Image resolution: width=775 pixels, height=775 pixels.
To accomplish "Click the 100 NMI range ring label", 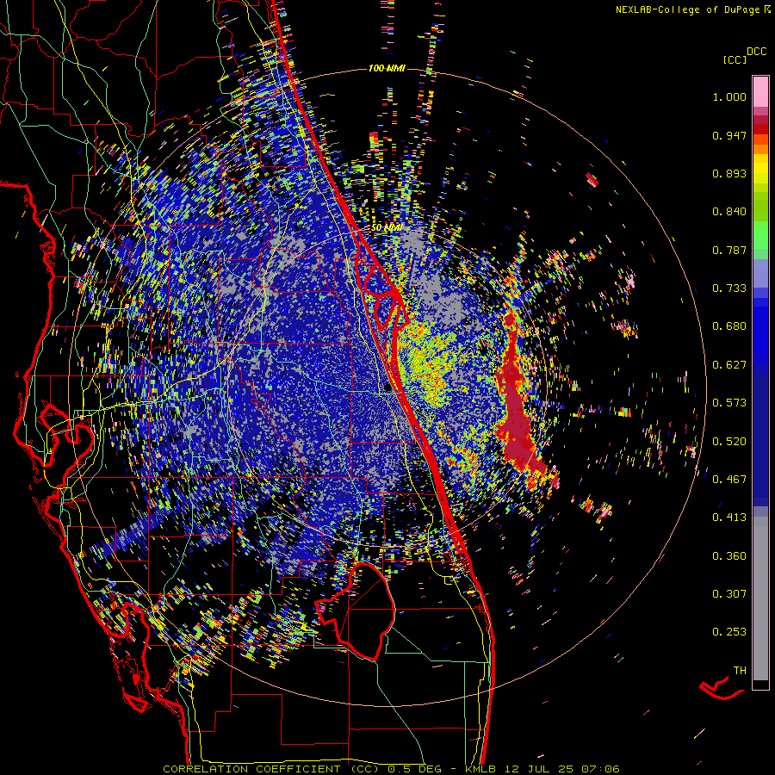I will click(387, 68).
